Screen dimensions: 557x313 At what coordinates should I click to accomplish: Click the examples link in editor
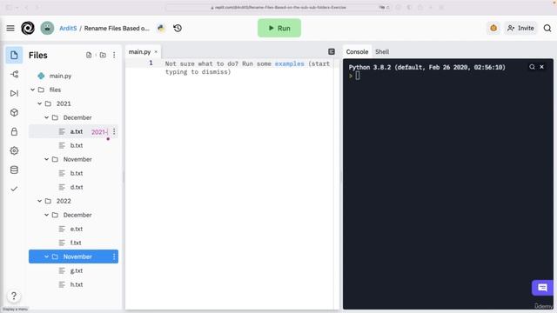(x=289, y=63)
